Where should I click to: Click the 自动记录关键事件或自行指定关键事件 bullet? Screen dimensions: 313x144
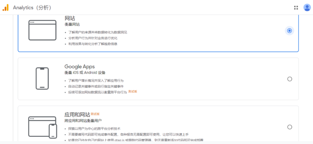coord(96,86)
